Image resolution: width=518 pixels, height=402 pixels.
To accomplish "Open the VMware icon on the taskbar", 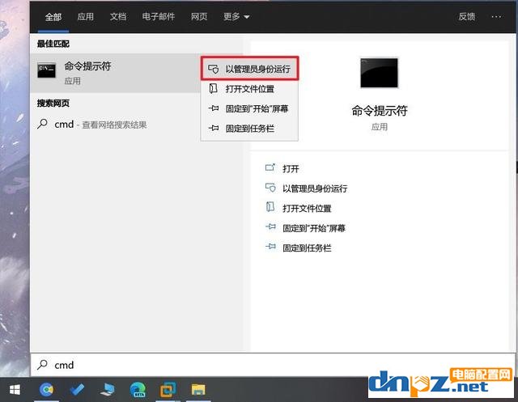I will [x=168, y=390].
